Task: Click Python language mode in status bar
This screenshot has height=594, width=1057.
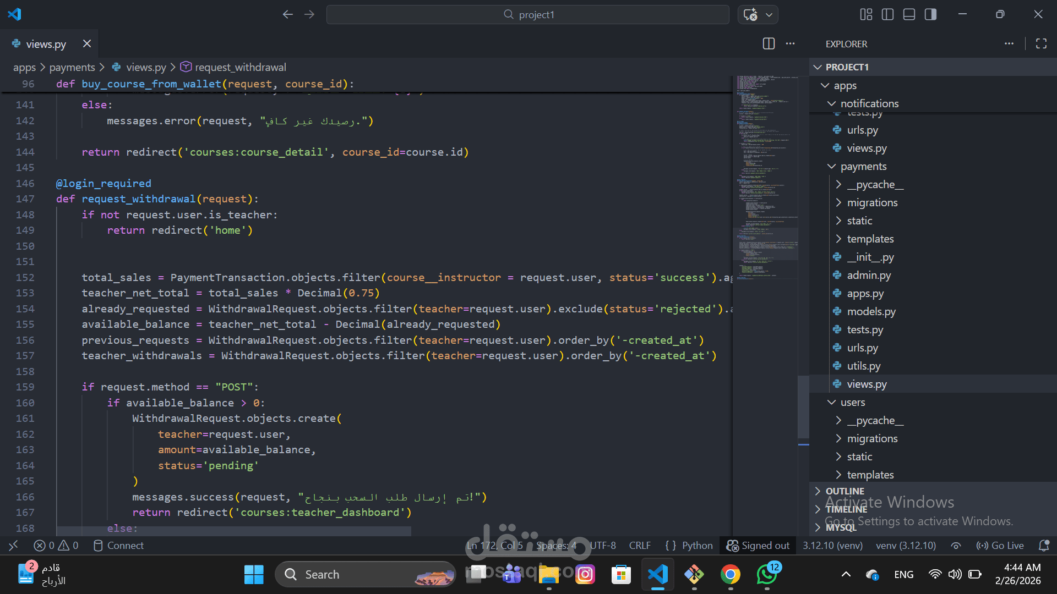Action: click(x=697, y=545)
